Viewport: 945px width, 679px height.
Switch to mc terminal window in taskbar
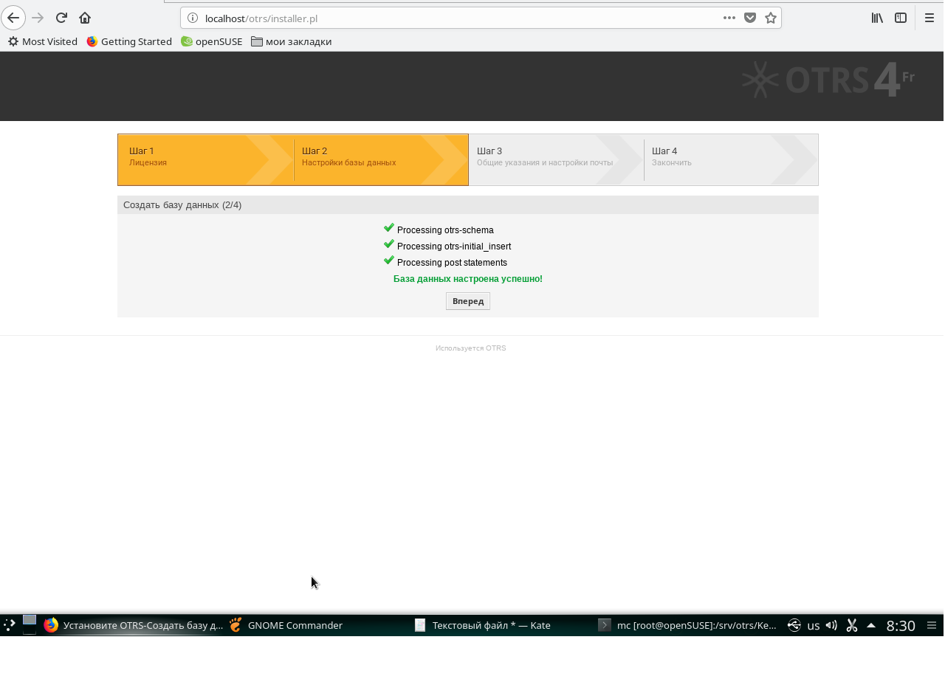pos(687,625)
